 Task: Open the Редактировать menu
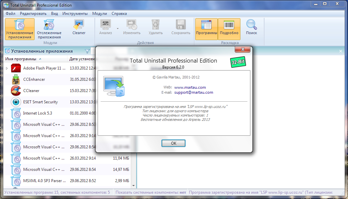pos(33,14)
